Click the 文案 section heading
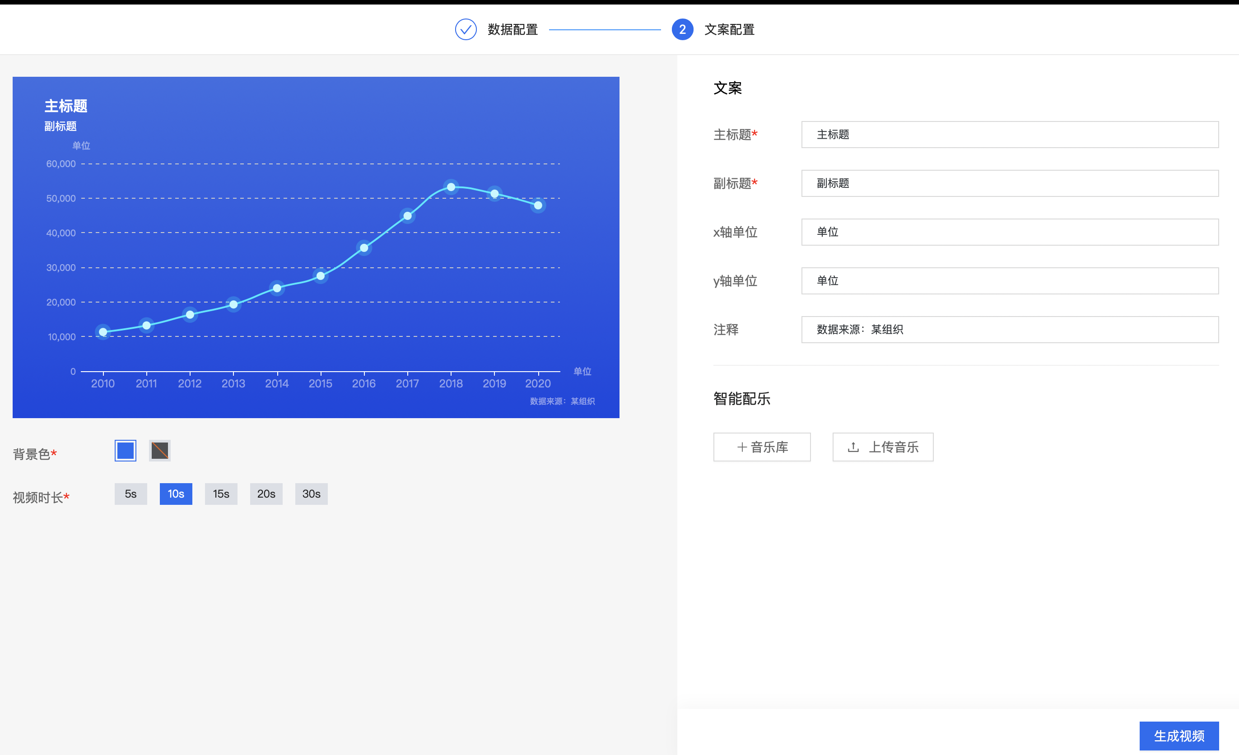The height and width of the screenshot is (755, 1239). tap(727, 88)
